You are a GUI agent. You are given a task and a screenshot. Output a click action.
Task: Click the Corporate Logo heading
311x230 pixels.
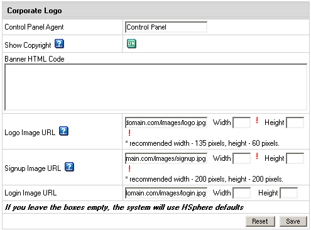35,11
